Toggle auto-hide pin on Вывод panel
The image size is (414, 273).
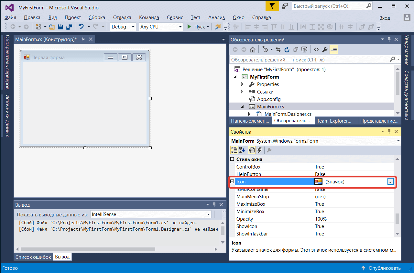pyautogui.click(x=214, y=205)
